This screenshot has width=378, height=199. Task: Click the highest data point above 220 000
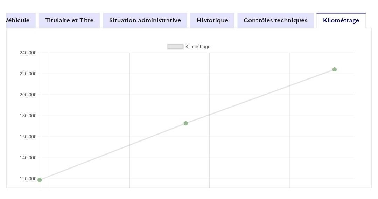click(335, 69)
